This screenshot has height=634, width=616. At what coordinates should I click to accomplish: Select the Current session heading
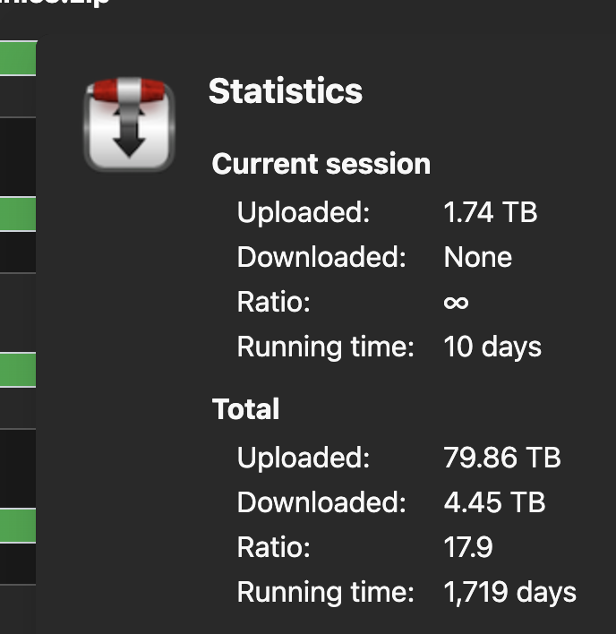point(321,165)
